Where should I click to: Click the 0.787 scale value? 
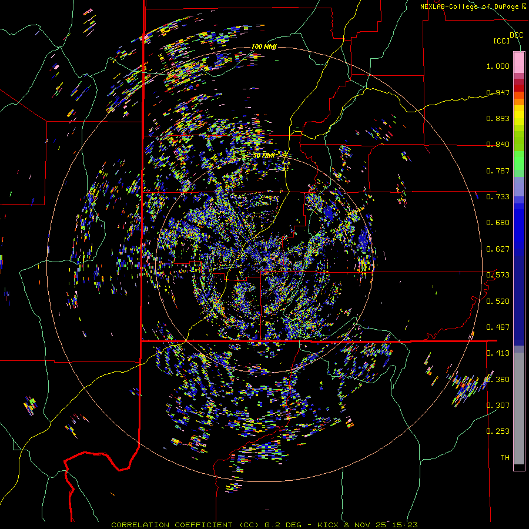tap(498, 170)
